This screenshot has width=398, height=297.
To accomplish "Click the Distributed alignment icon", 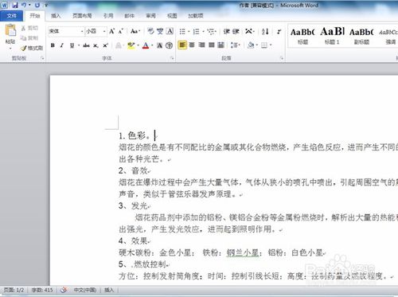I will (x=221, y=45).
